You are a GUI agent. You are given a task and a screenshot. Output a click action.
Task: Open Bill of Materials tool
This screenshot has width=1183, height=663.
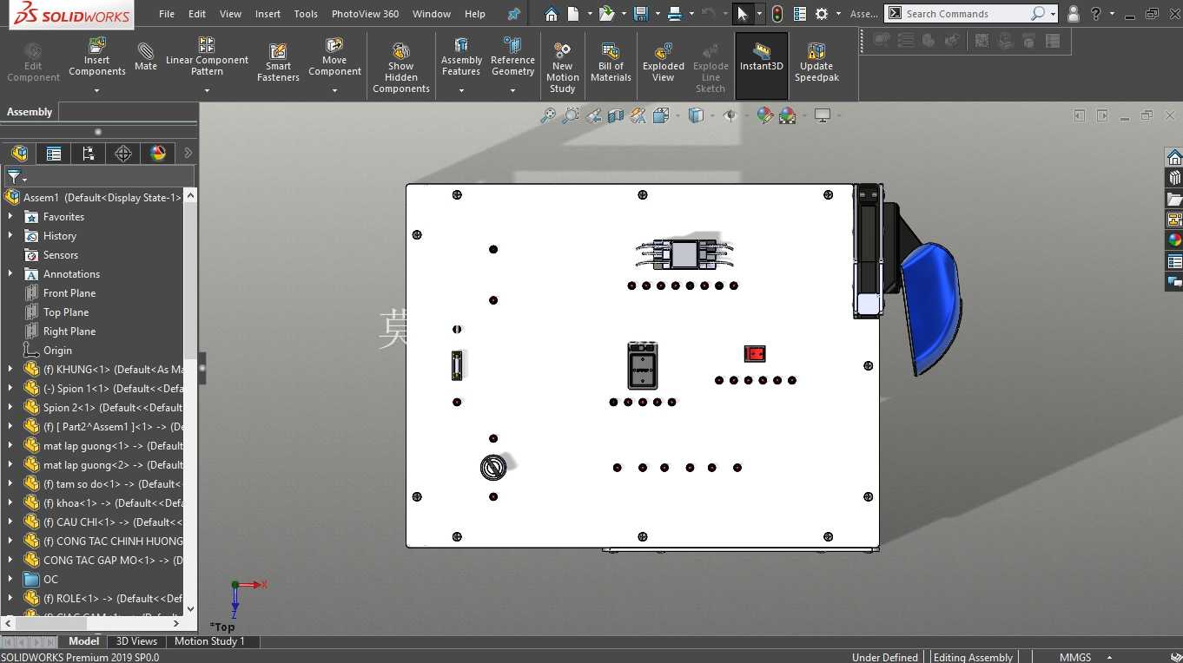(x=611, y=62)
